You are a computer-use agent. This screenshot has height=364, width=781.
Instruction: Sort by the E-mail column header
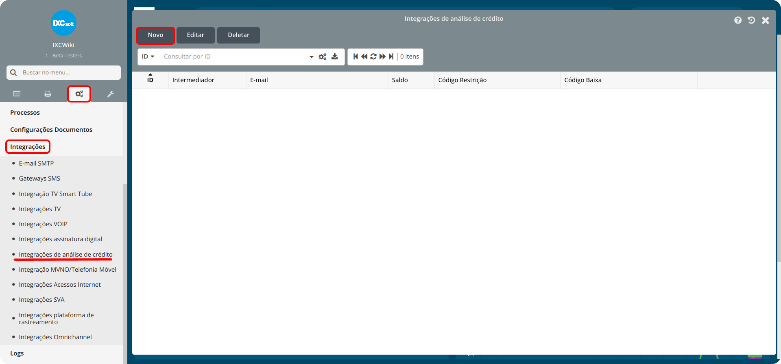click(317, 80)
